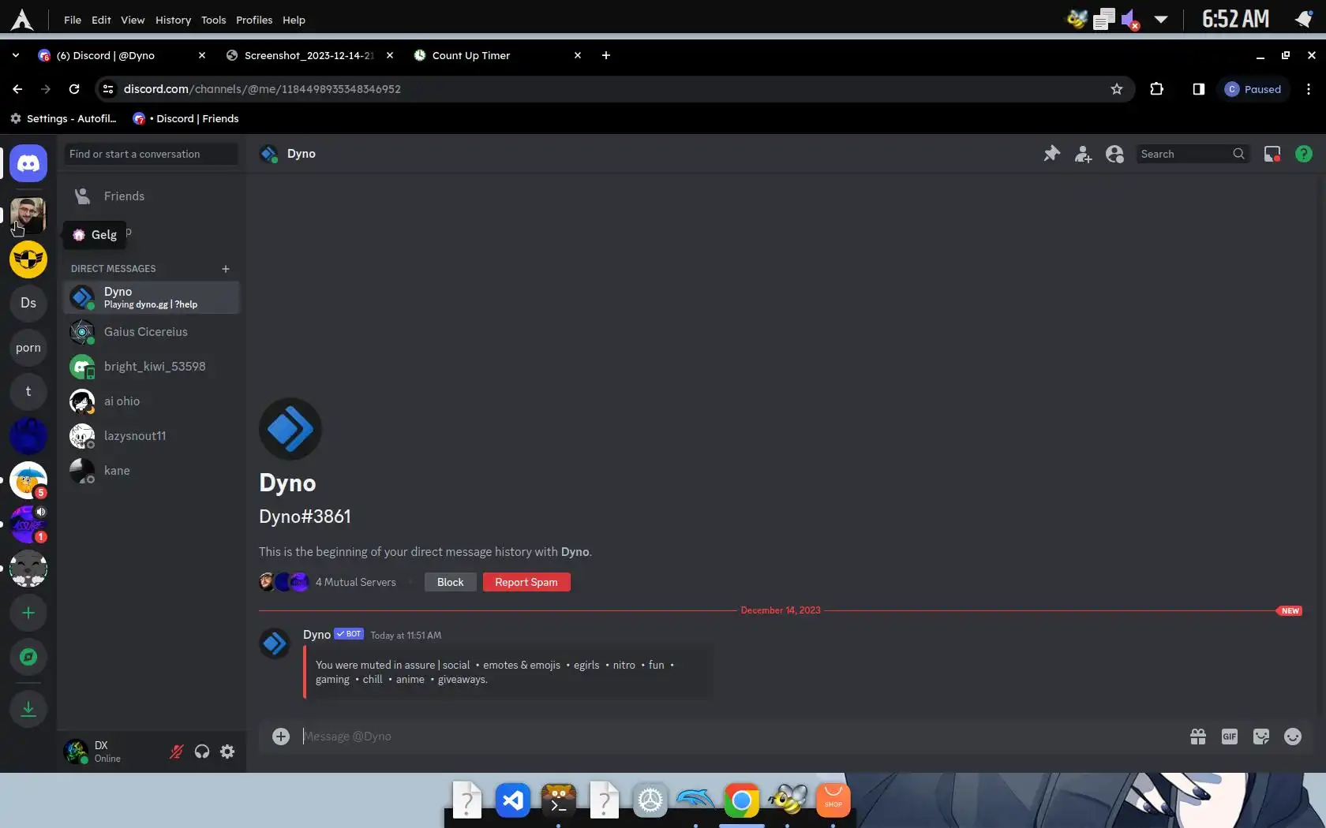Open DM with bright_kiwi_53598
The height and width of the screenshot is (828, 1326).
coord(151,367)
